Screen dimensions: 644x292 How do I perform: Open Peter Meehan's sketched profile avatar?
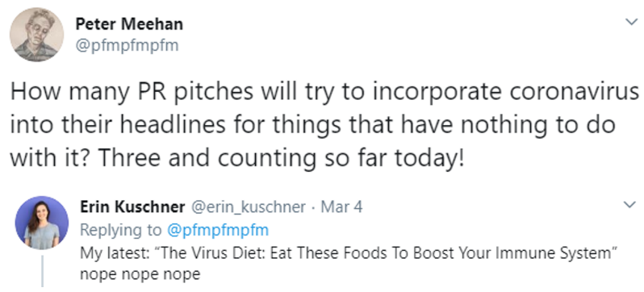click(x=36, y=35)
